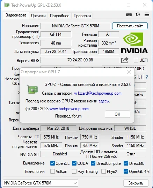Click the blue question mark help icon
153x188 pixels.
click(147, 77)
